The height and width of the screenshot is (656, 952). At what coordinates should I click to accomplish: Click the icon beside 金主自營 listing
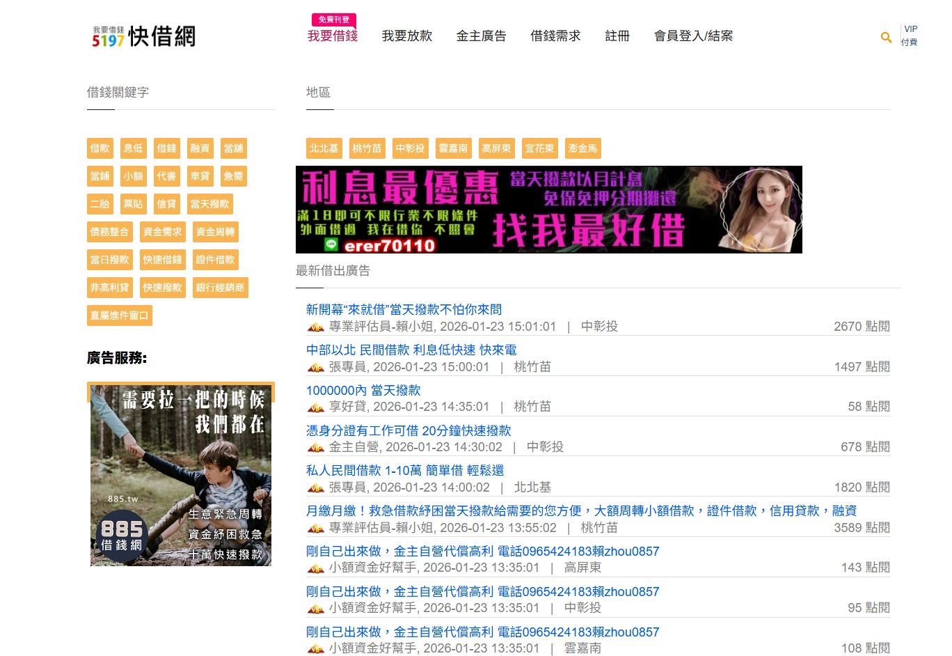tap(316, 448)
